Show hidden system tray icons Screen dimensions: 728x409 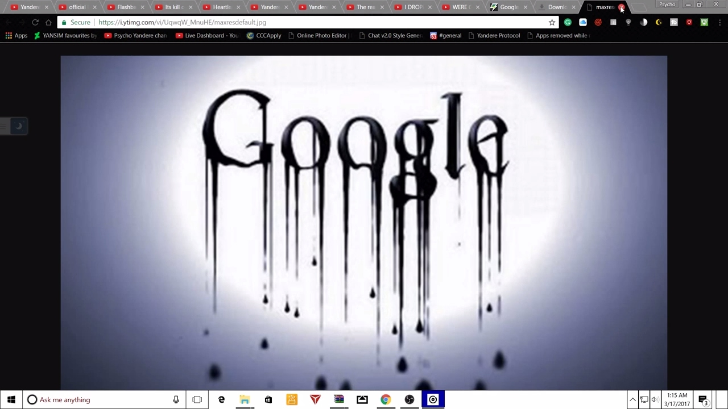632,399
